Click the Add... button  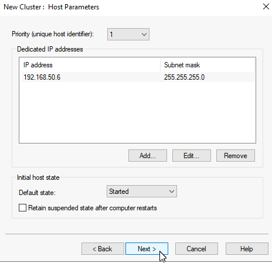coord(148,156)
